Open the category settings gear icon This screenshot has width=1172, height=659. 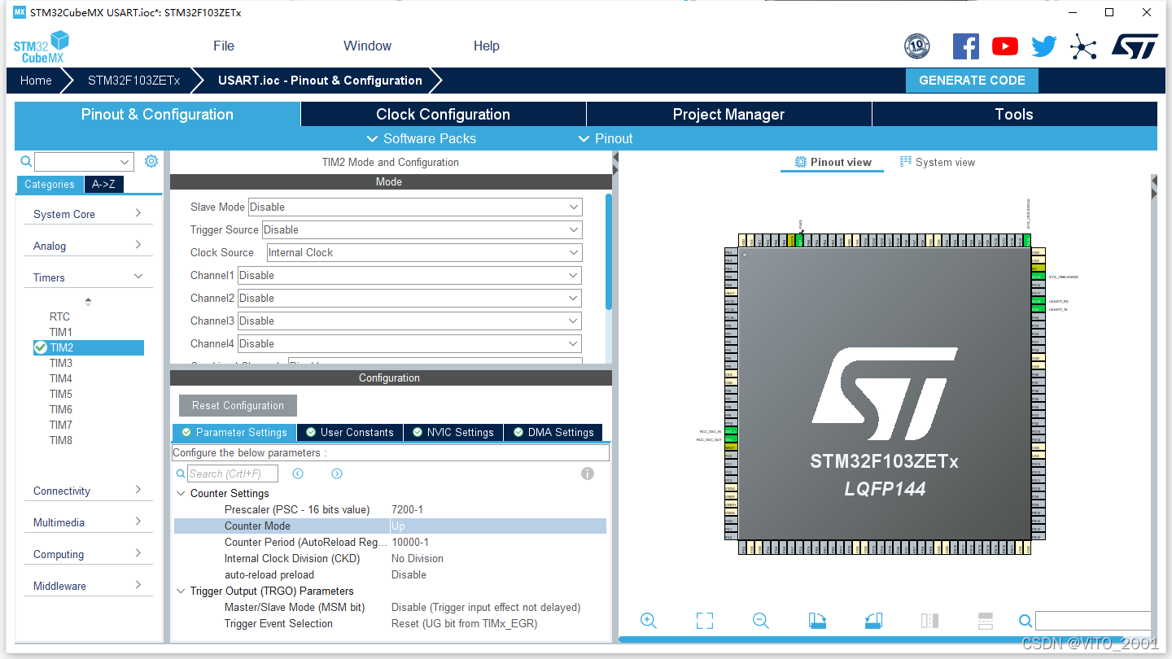coord(151,161)
